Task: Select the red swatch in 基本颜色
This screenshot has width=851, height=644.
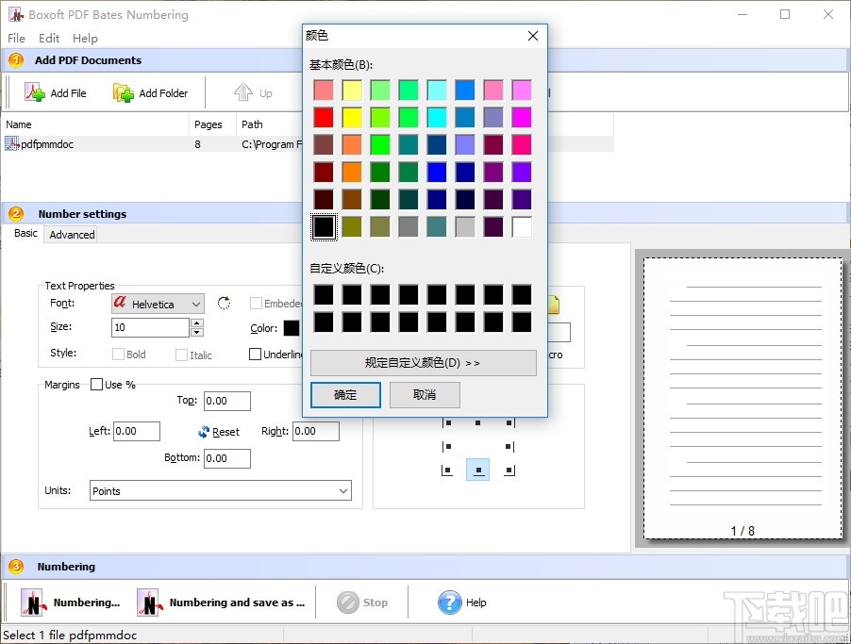Action: (x=324, y=117)
